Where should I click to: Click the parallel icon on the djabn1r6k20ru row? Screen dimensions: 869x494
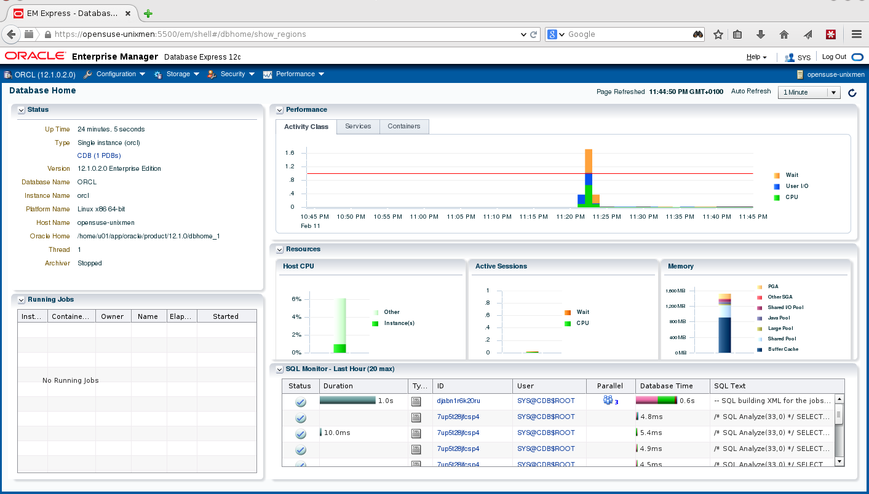[609, 401]
